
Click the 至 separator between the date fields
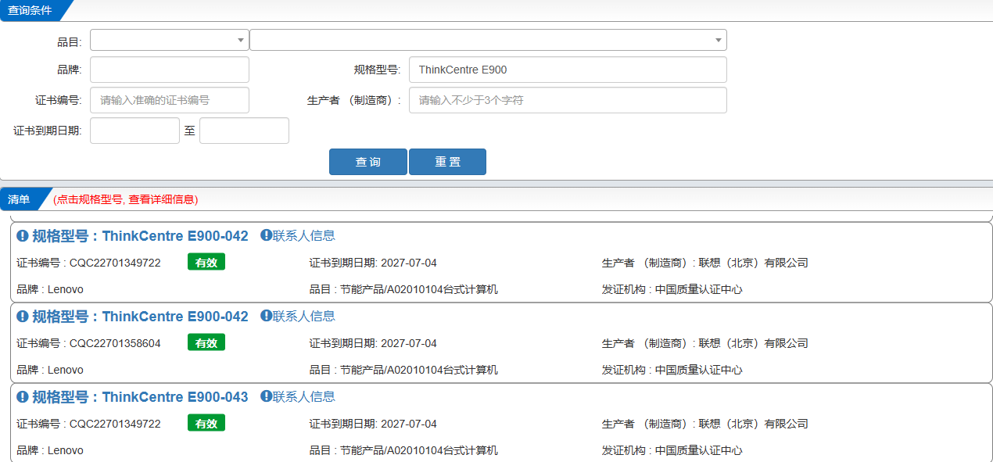pos(190,131)
